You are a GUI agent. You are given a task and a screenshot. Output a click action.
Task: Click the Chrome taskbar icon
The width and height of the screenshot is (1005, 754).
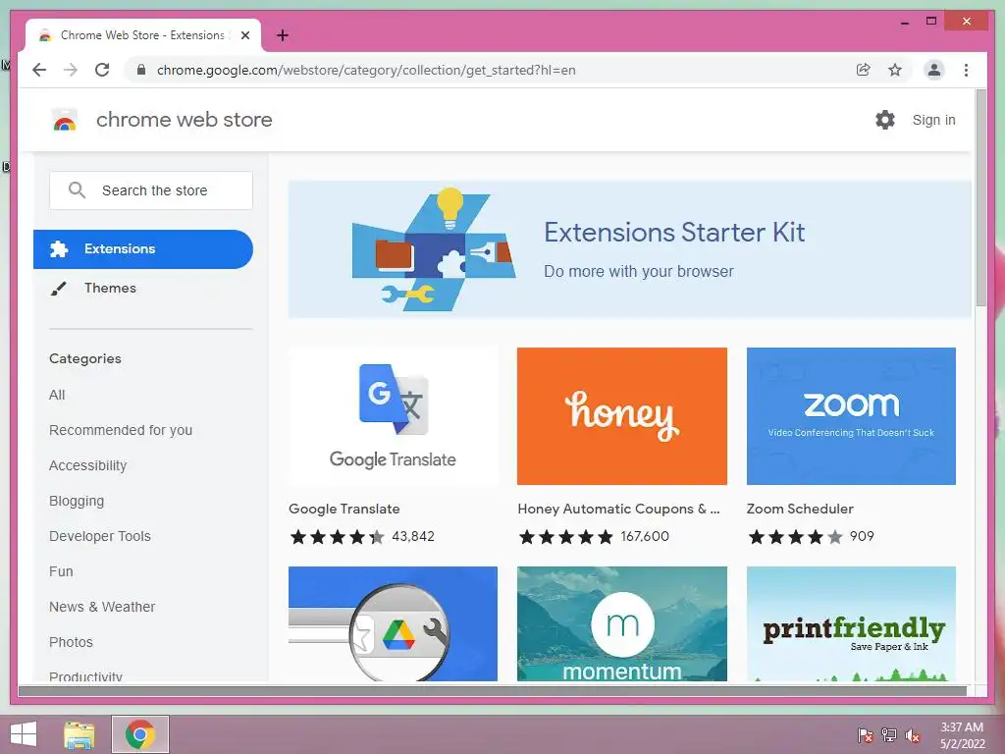(140, 734)
